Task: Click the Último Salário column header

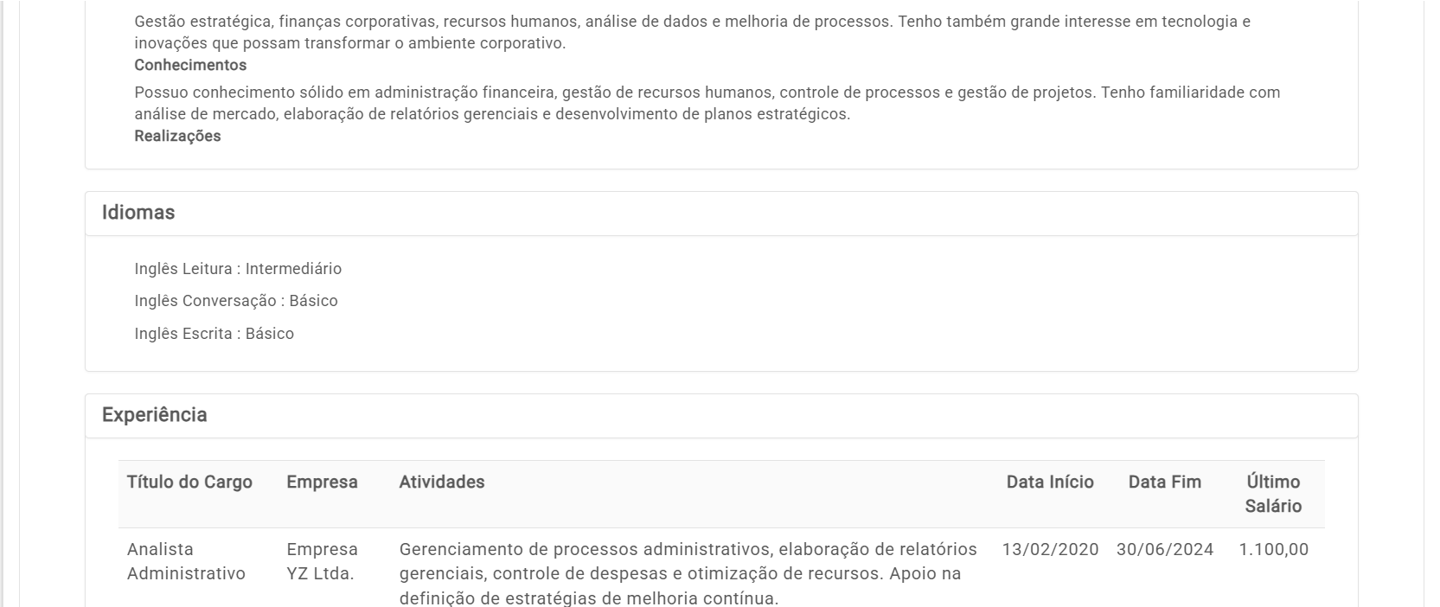Action: pyautogui.click(x=1273, y=494)
